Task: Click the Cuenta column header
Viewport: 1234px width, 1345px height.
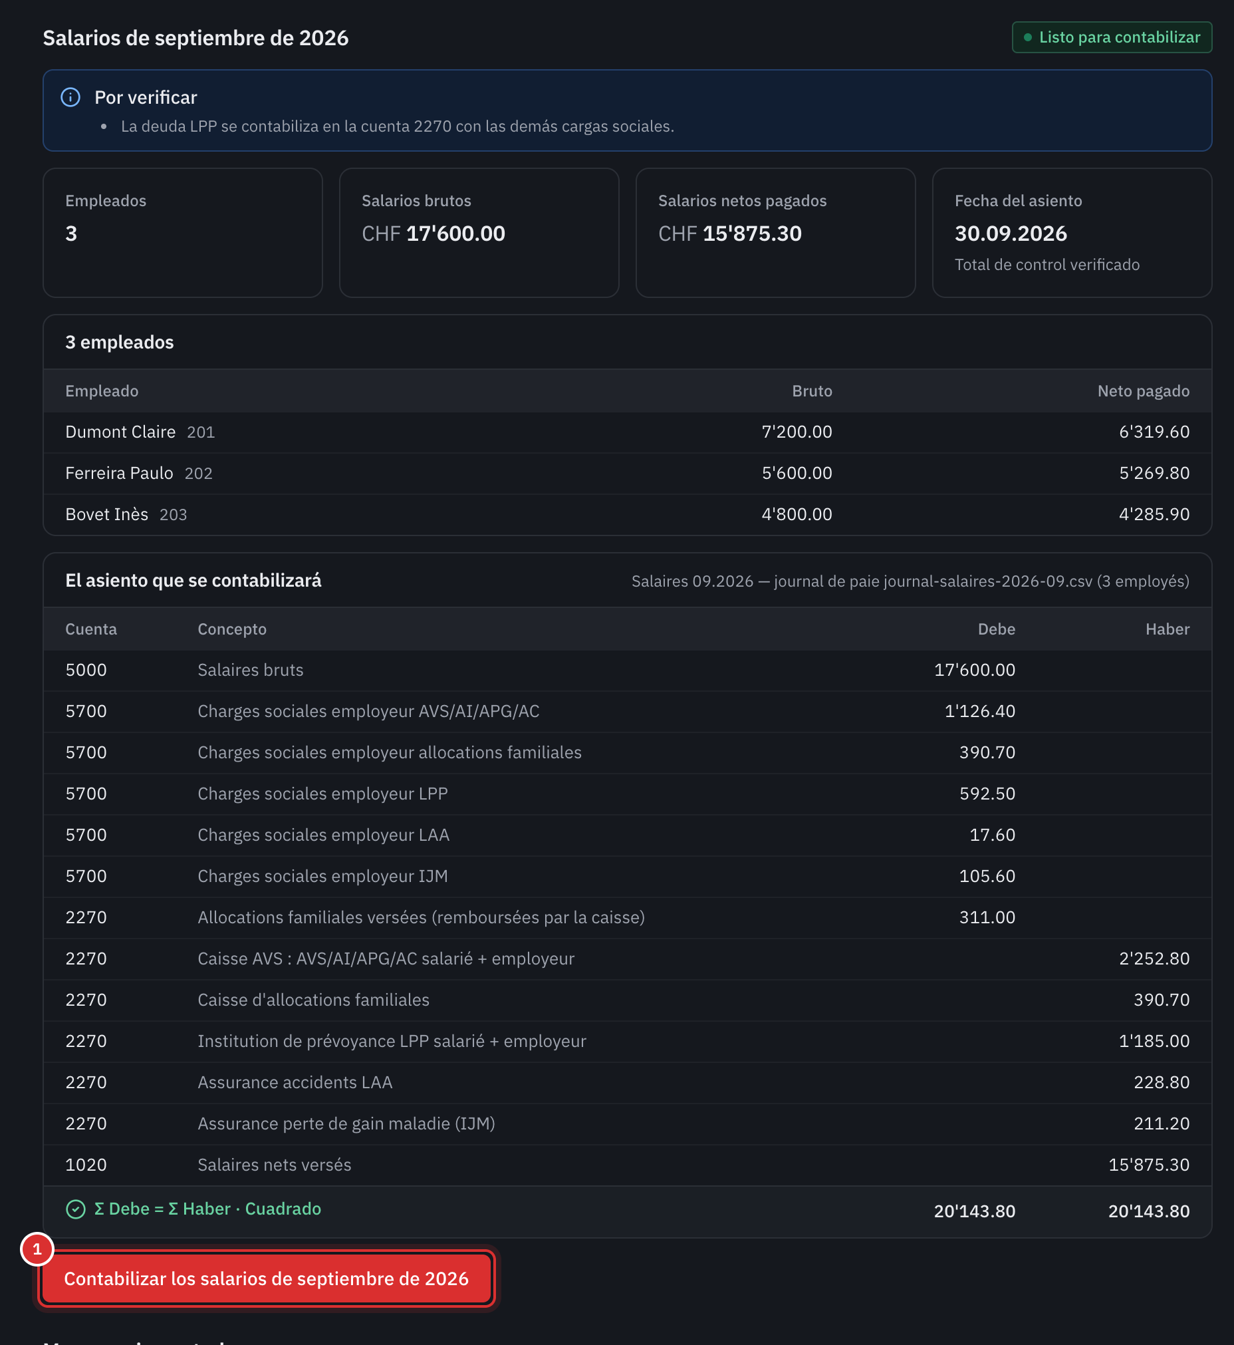Action: tap(91, 629)
